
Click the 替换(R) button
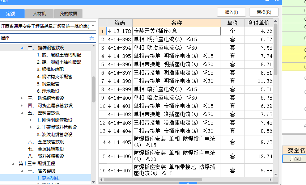264,12
